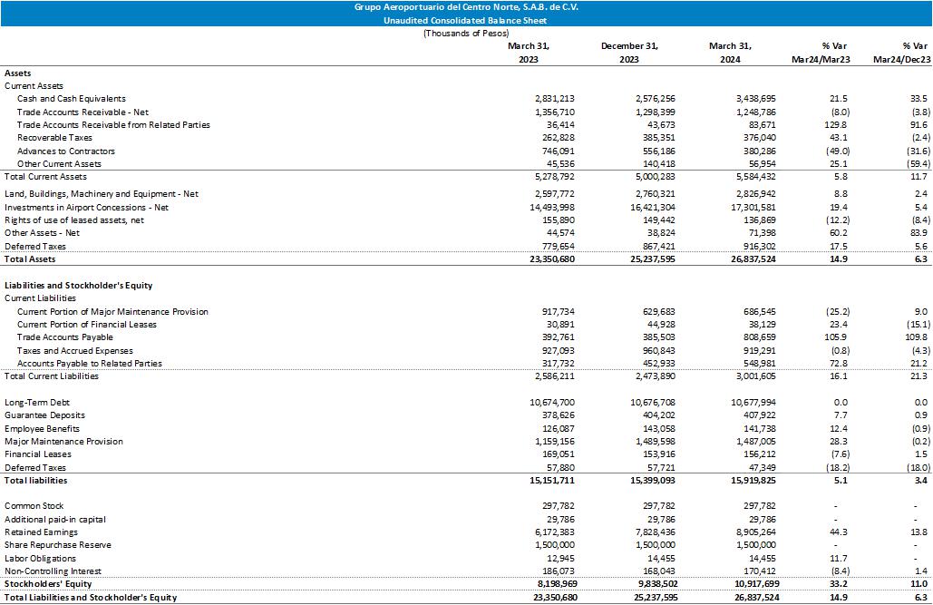Select the 'Total liabilities' label

tap(35, 481)
